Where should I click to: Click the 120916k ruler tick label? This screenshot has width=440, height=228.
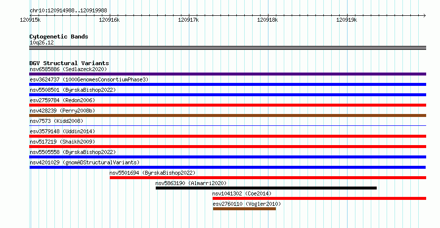109,20
